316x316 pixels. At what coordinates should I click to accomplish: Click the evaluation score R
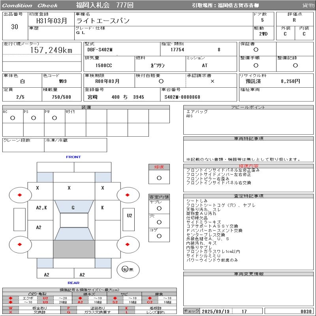294,20
